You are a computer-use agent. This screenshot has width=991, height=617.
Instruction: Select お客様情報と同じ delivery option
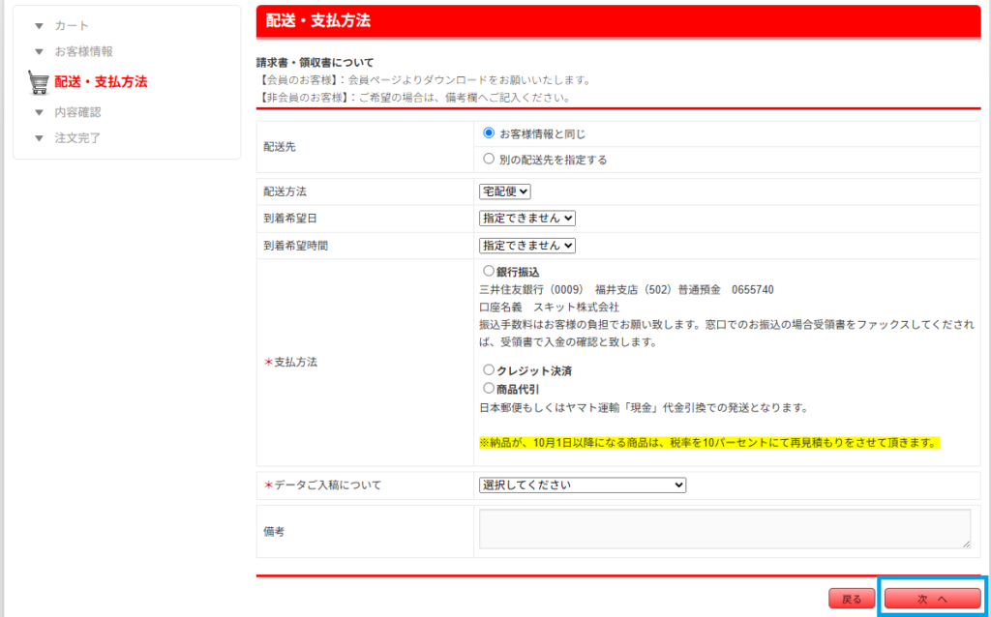(x=489, y=133)
